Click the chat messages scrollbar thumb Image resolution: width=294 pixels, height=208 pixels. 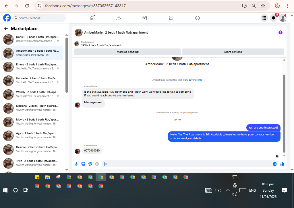click(x=284, y=114)
